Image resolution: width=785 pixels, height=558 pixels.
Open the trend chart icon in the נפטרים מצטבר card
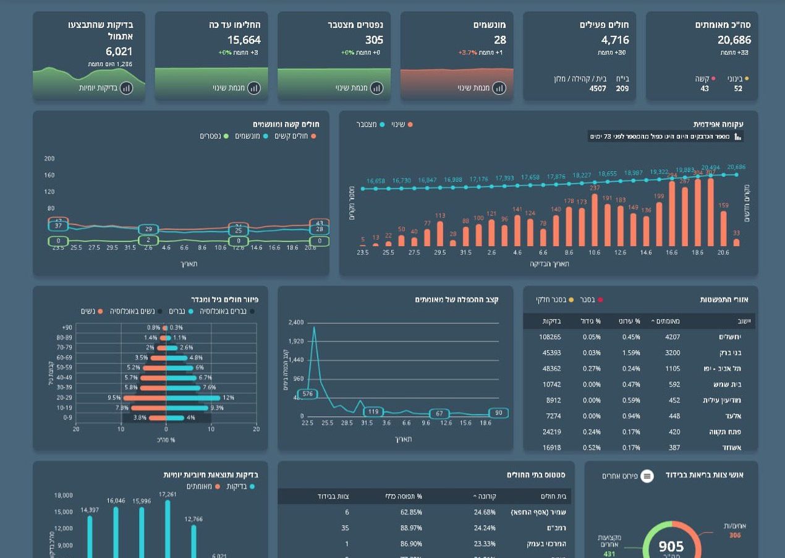point(376,88)
